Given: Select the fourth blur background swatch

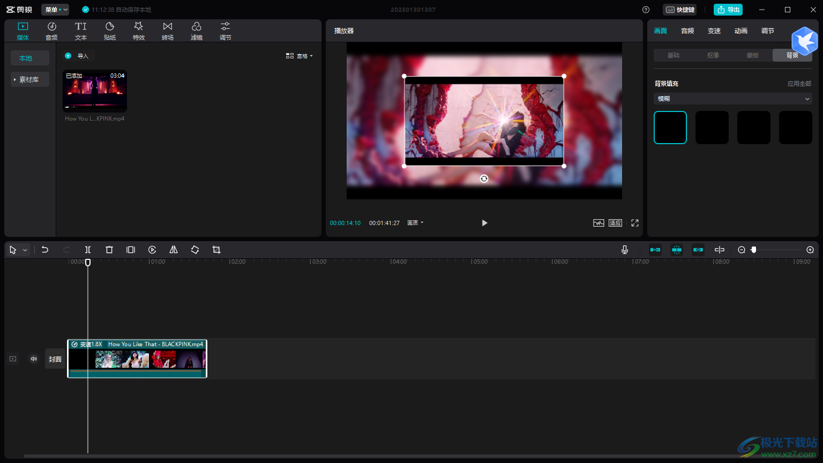Looking at the screenshot, I should click(796, 128).
